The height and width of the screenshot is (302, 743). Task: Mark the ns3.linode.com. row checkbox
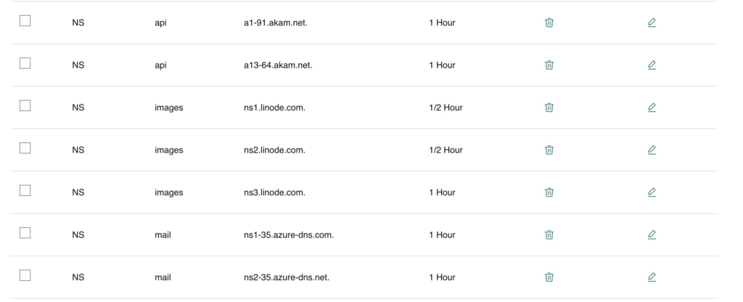point(25,191)
